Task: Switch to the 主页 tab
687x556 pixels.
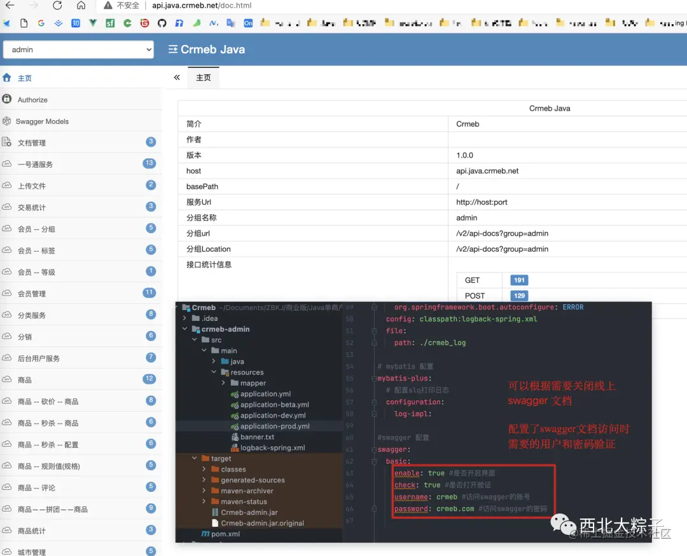Action: (204, 78)
